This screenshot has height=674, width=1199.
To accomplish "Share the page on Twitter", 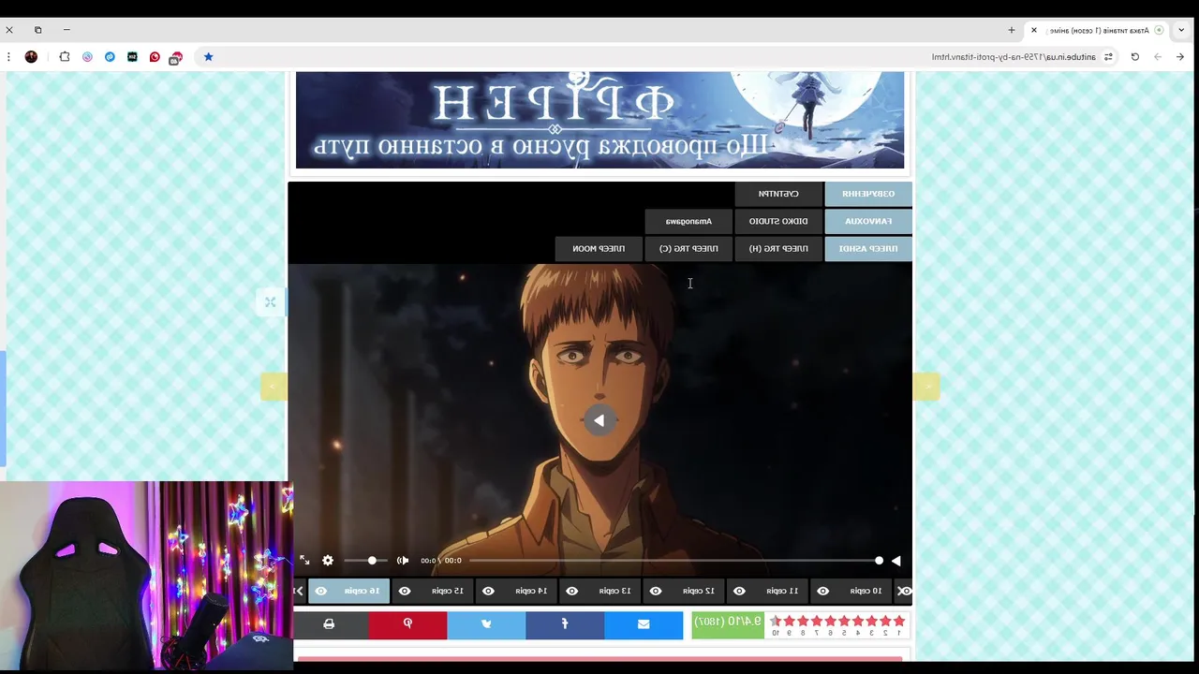I will pos(486,624).
